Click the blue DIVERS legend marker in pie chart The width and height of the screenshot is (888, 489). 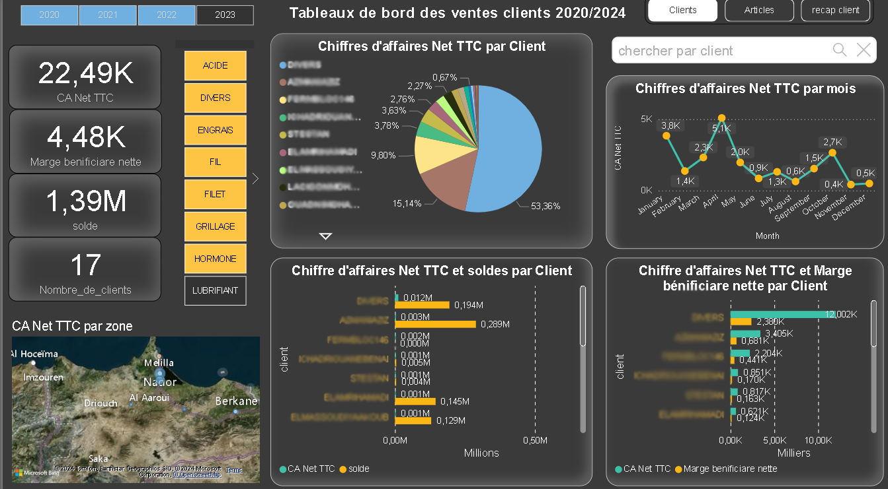pos(283,65)
